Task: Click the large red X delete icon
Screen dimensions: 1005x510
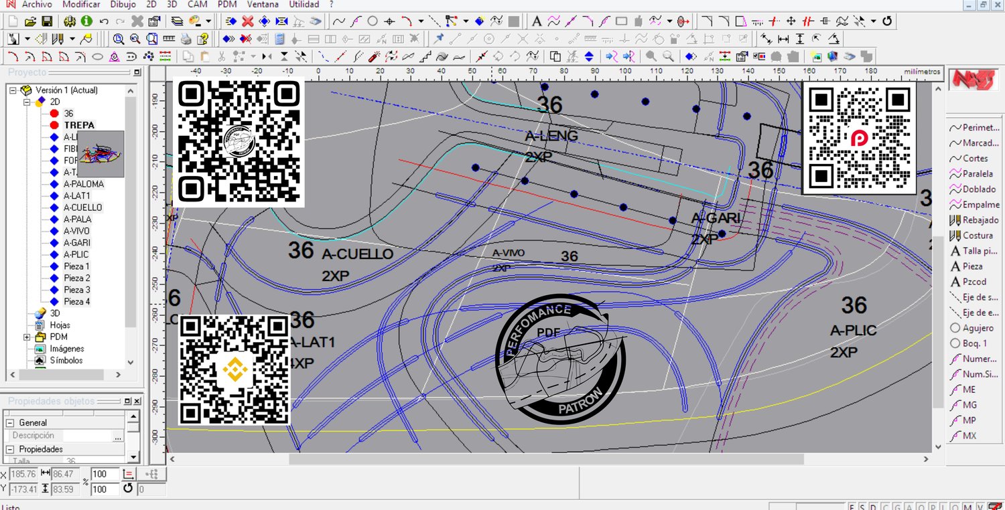Action: [x=248, y=21]
